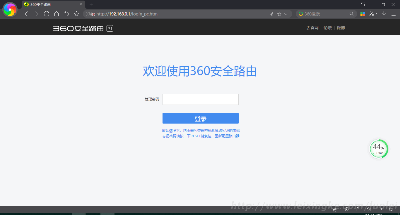400x215 pixels.
Task: Toggle page sound with speaker icon
Action: (369, 209)
